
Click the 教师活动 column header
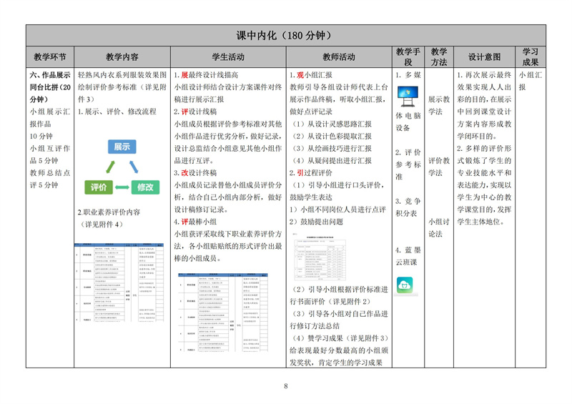pos(339,57)
